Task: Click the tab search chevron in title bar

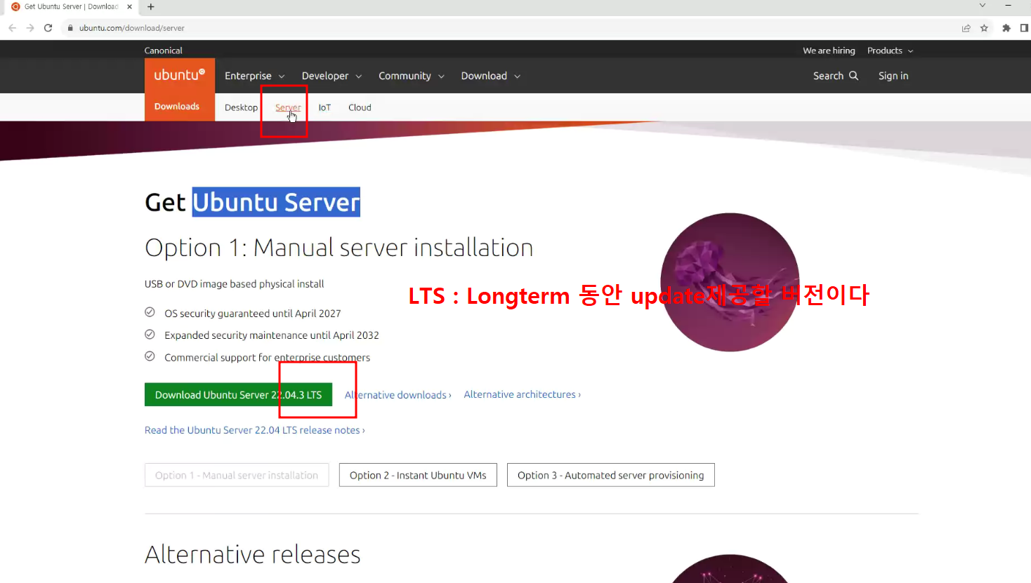Action: (x=983, y=6)
